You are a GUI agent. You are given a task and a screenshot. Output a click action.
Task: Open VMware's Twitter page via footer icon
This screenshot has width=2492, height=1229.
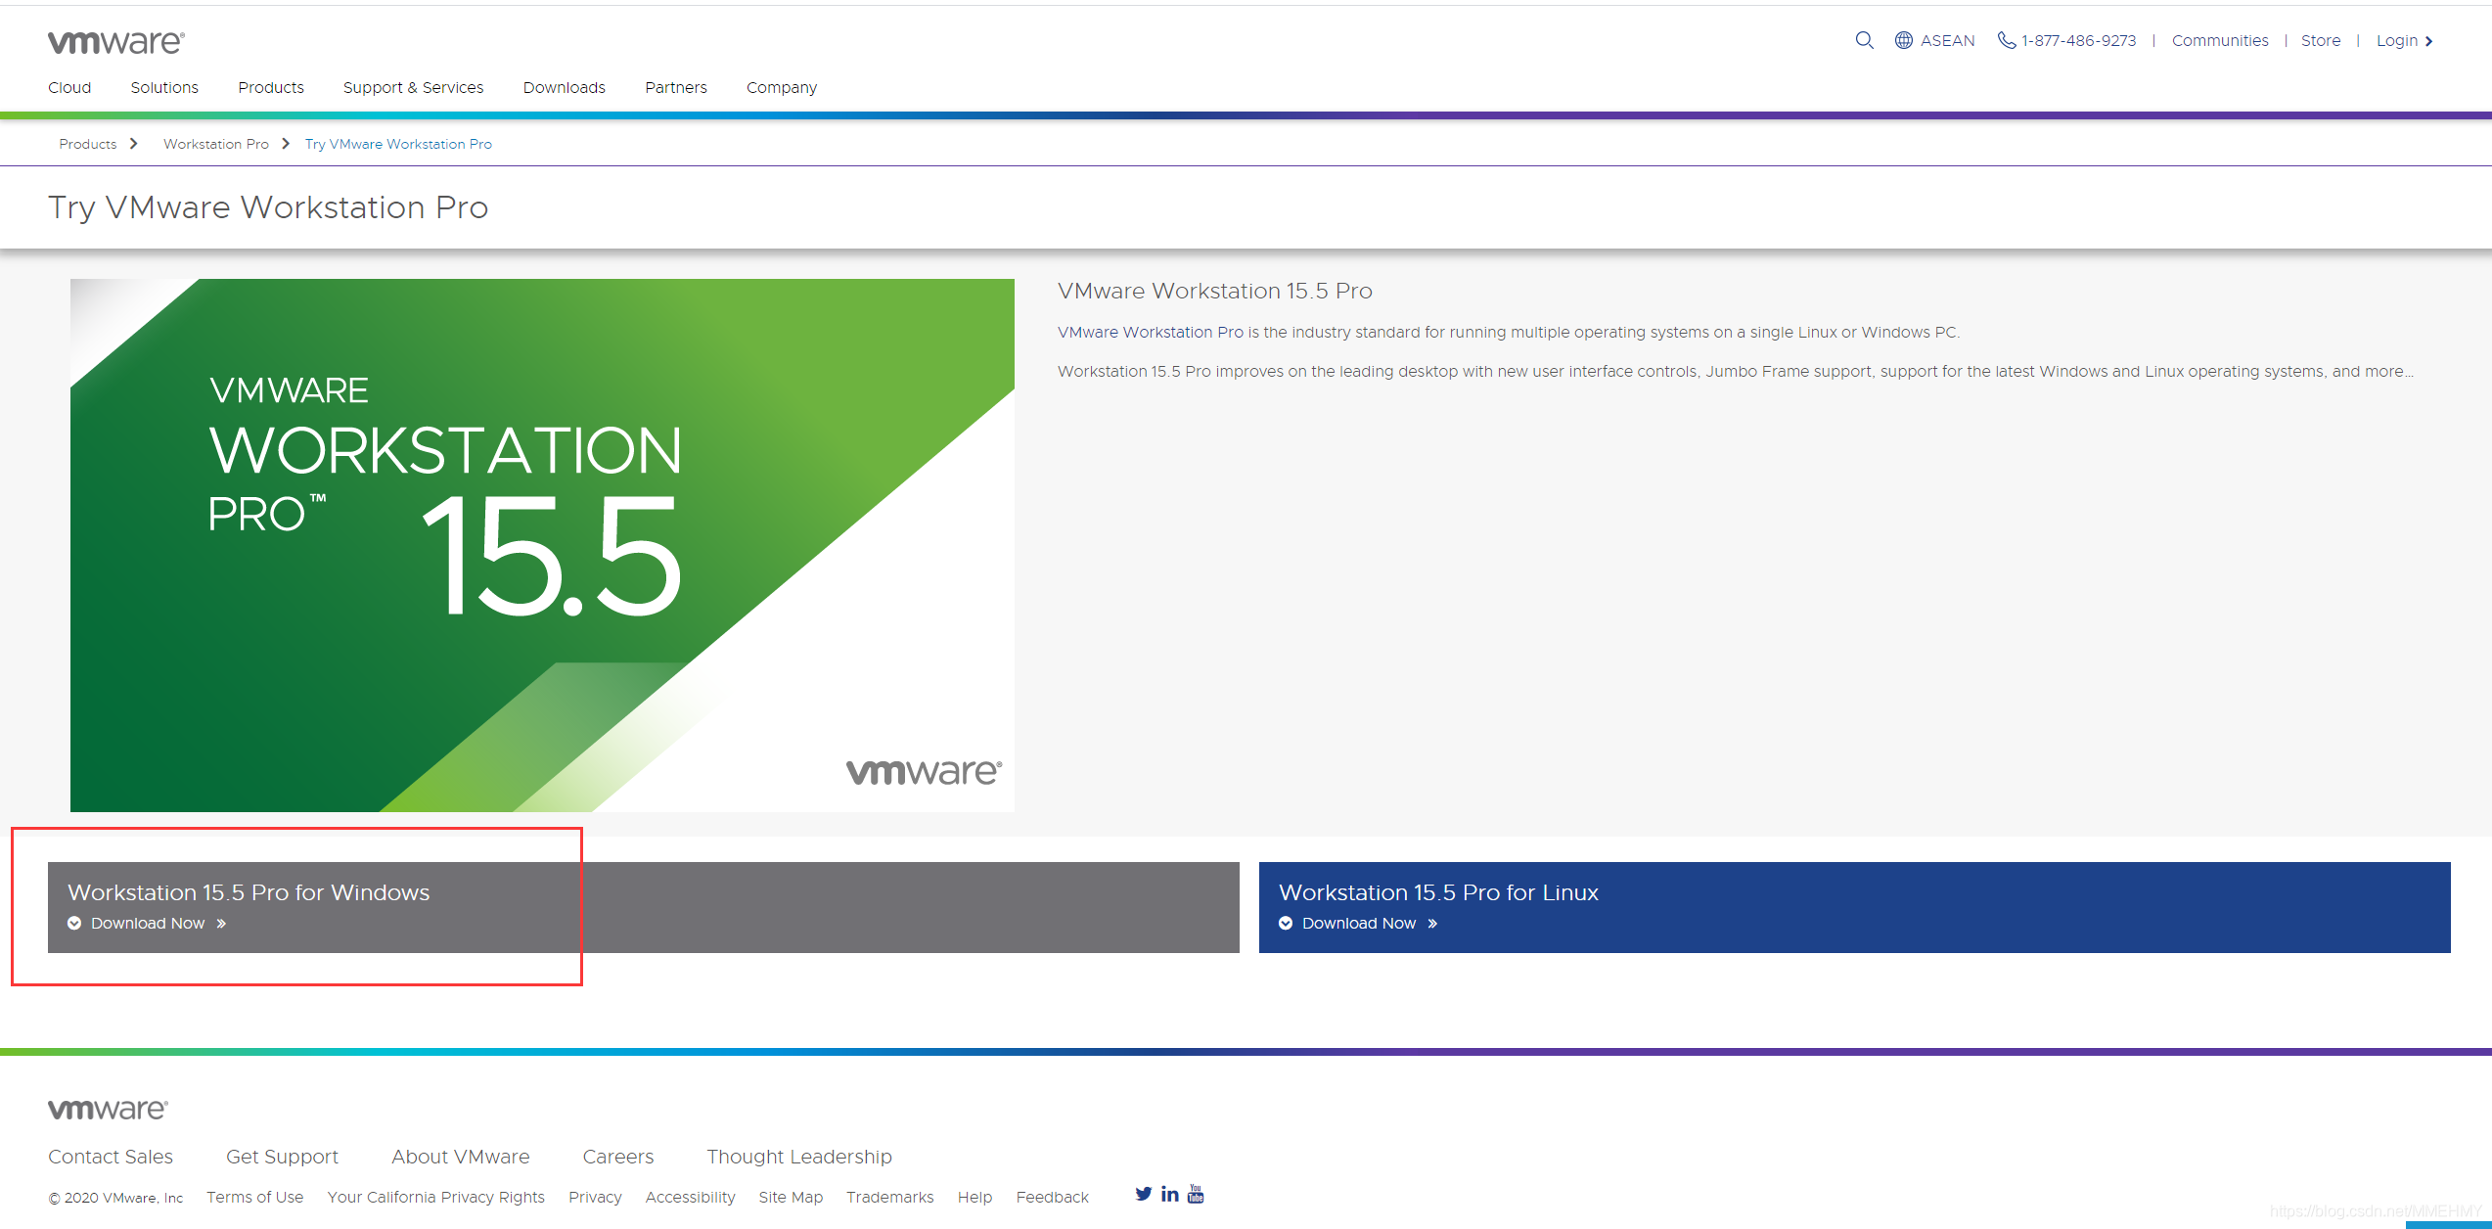1142,1194
